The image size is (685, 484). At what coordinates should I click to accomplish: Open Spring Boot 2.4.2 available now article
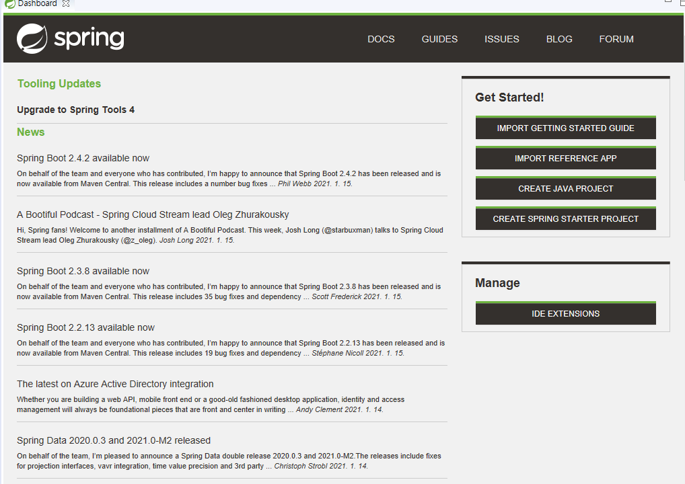[83, 158]
